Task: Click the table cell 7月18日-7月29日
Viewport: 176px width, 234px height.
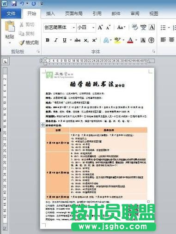Action: pos(58,173)
